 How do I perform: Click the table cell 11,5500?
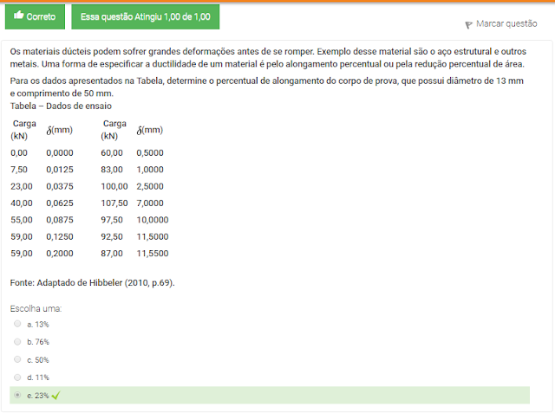tap(153, 254)
